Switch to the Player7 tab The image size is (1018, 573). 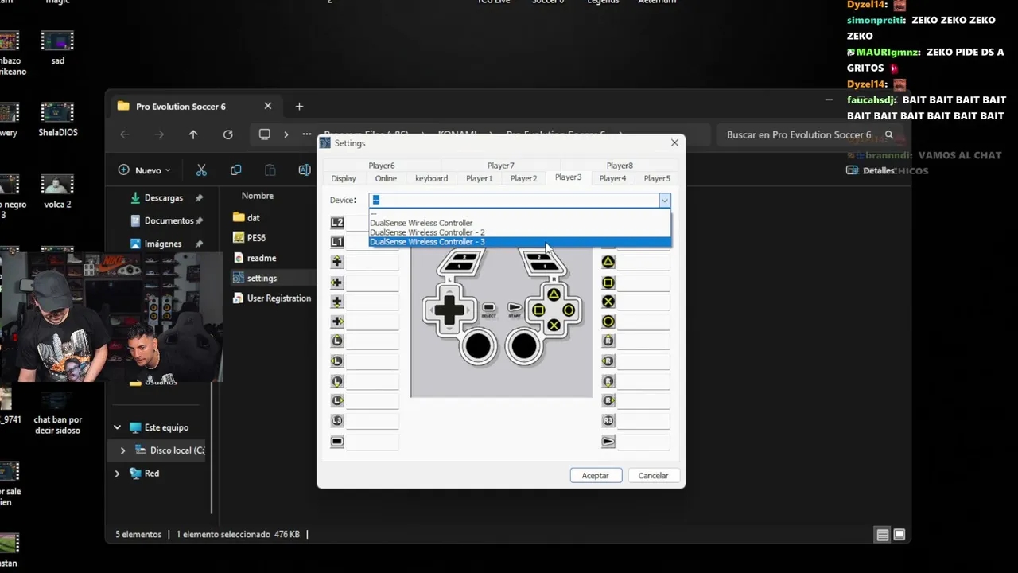pos(500,166)
